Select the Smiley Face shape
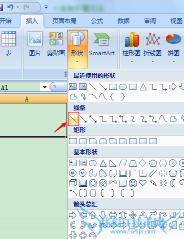The height and width of the screenshot is (239, 184). pos(133,183)
